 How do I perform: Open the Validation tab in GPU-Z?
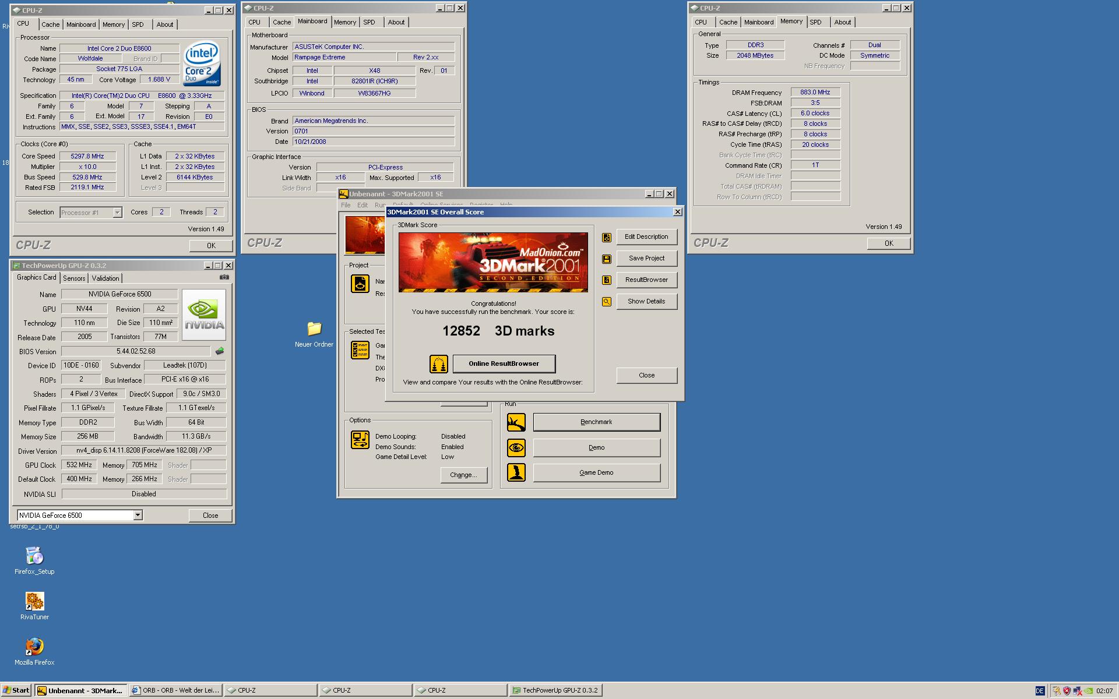click(x=105, y=278)
